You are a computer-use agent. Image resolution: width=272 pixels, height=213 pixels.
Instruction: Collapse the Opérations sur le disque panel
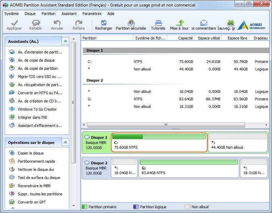[65, 142]
